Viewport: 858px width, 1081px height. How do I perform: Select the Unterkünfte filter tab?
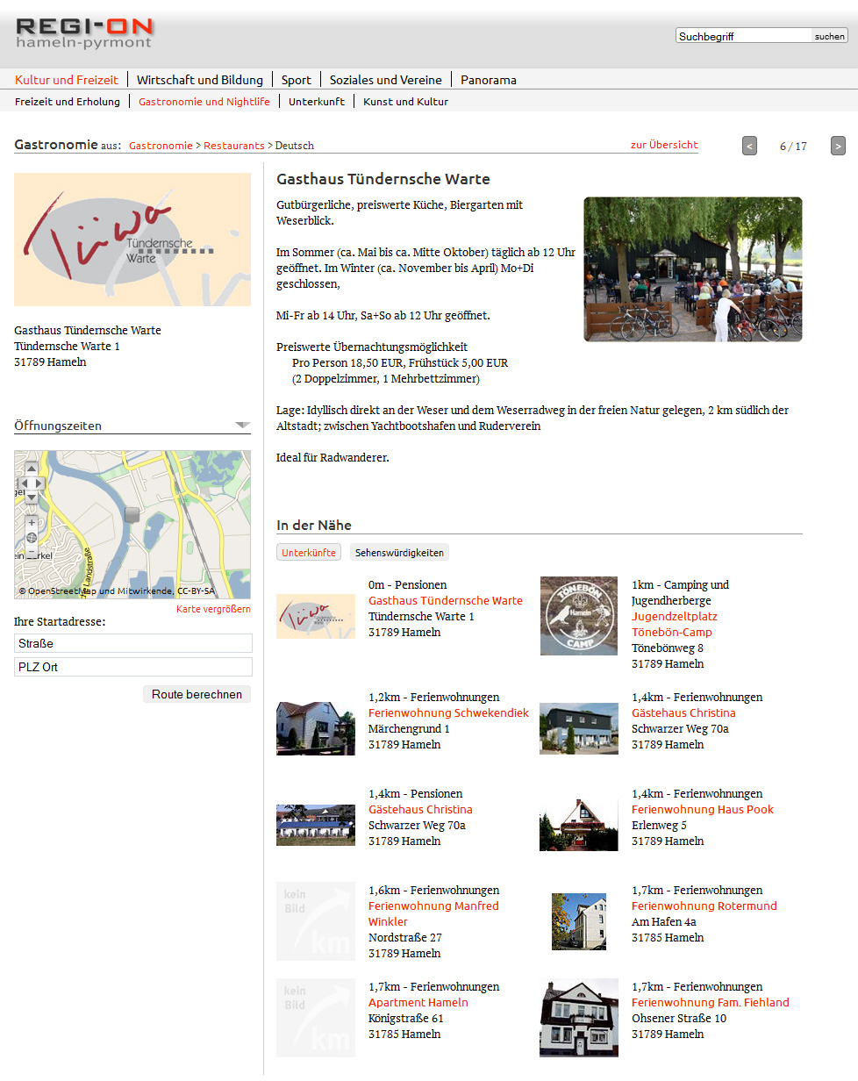coord(308,553)
